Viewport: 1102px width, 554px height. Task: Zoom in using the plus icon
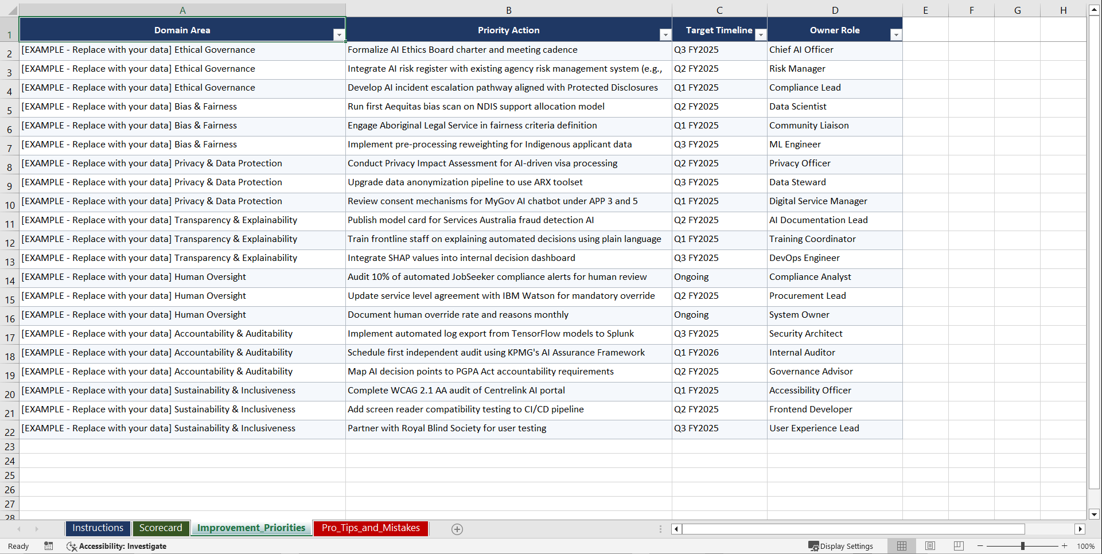tap(1065, 546)
